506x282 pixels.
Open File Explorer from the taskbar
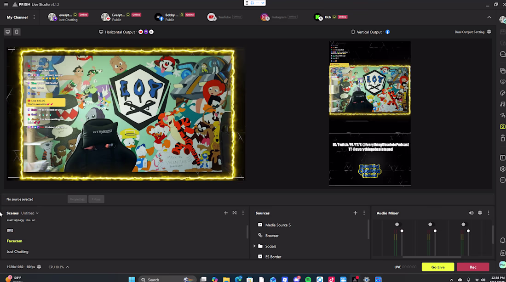tap(226, 279)
